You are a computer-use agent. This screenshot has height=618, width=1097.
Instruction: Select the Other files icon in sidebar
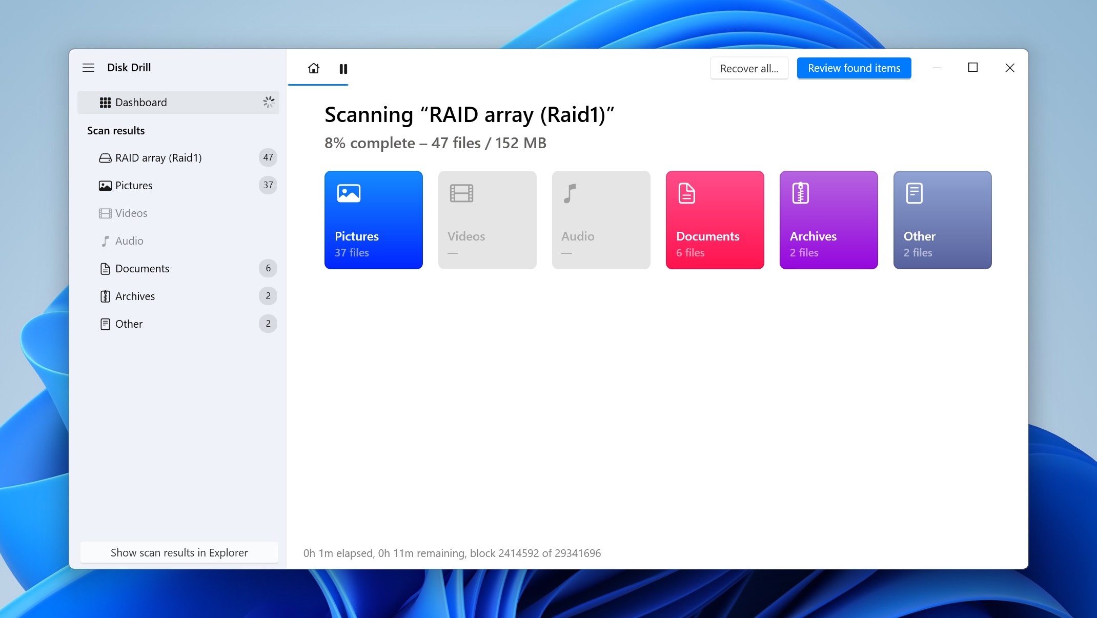pyautogui.click(x=105, y=324)
